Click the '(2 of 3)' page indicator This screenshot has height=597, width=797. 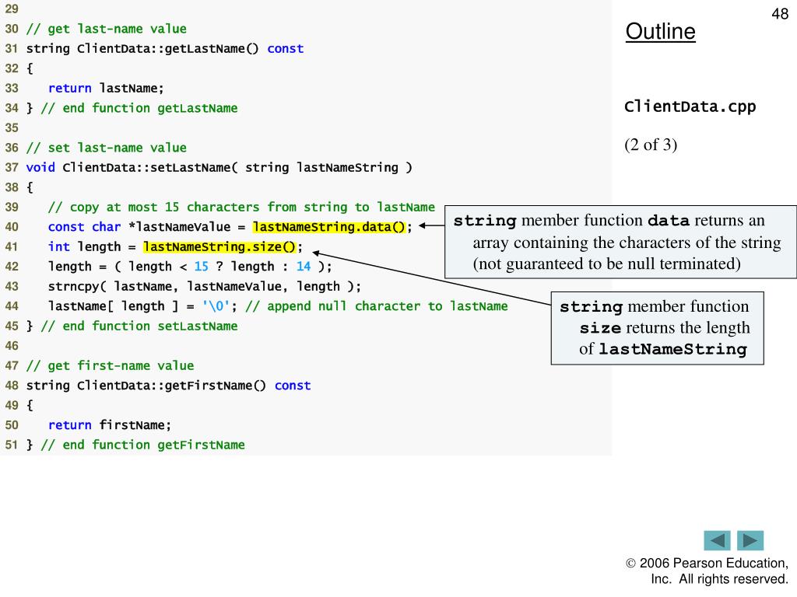pos(651,145)
